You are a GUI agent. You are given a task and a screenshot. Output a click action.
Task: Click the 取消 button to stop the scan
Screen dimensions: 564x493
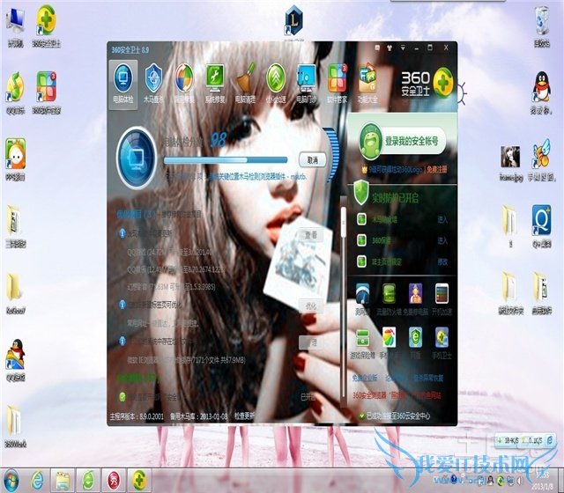click(313, 160)
